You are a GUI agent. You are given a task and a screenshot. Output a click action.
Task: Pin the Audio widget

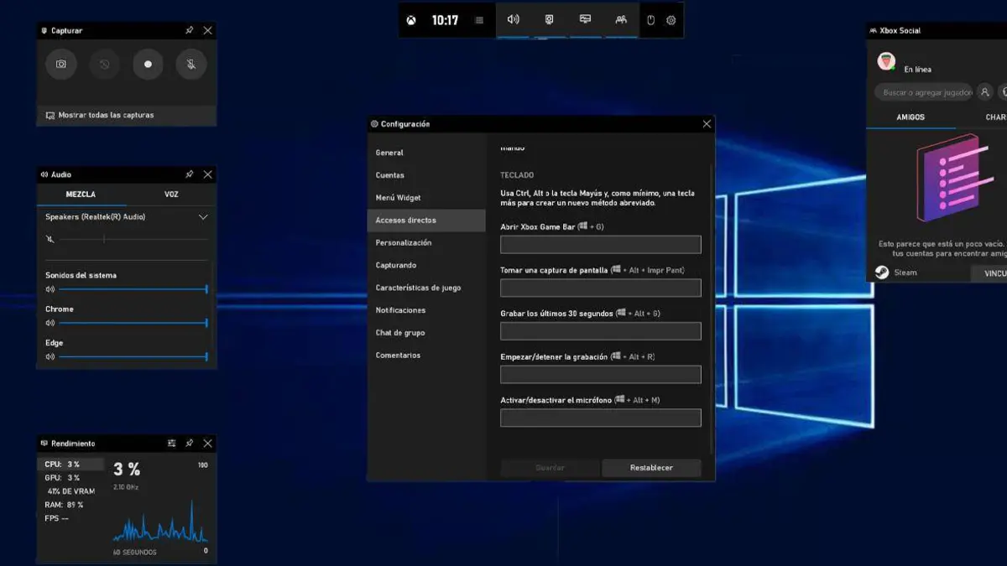point(190,174)
